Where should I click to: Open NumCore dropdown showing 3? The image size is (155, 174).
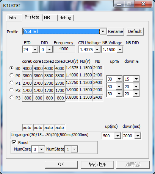38,149
